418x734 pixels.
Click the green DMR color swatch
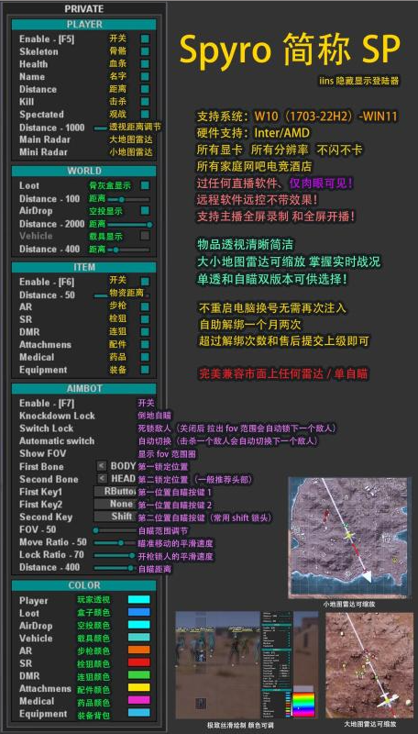point(138,675)
